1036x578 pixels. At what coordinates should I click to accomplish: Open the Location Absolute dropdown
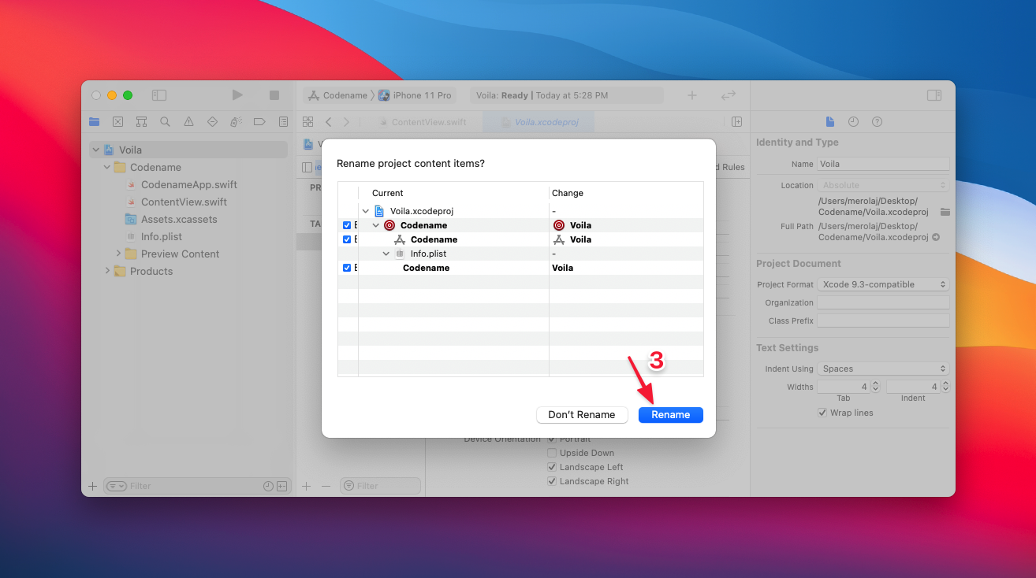pos(883,185)
